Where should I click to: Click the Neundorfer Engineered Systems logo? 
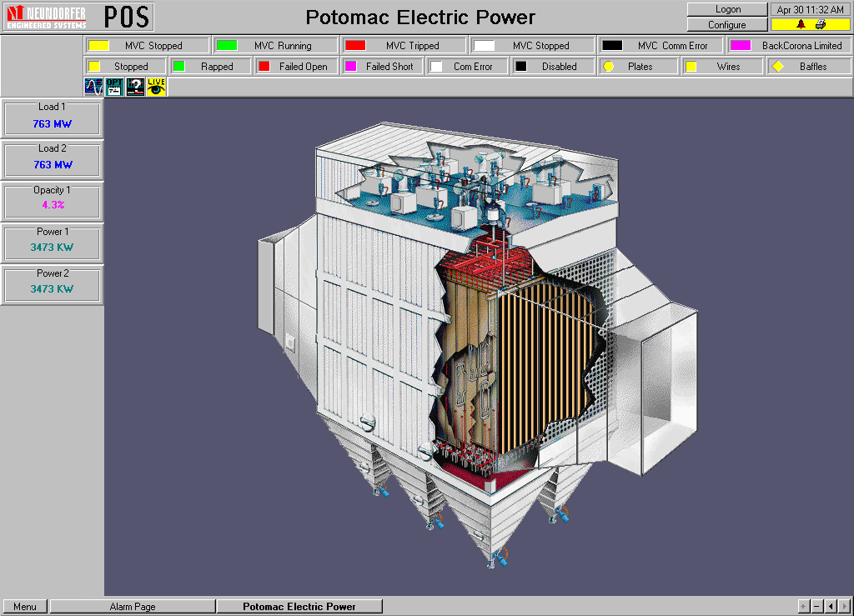[47, 17]
